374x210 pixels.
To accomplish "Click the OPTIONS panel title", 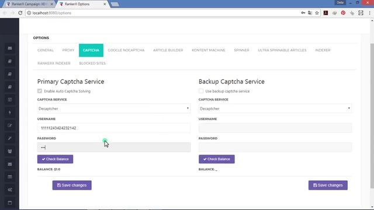I will [41, 38].
